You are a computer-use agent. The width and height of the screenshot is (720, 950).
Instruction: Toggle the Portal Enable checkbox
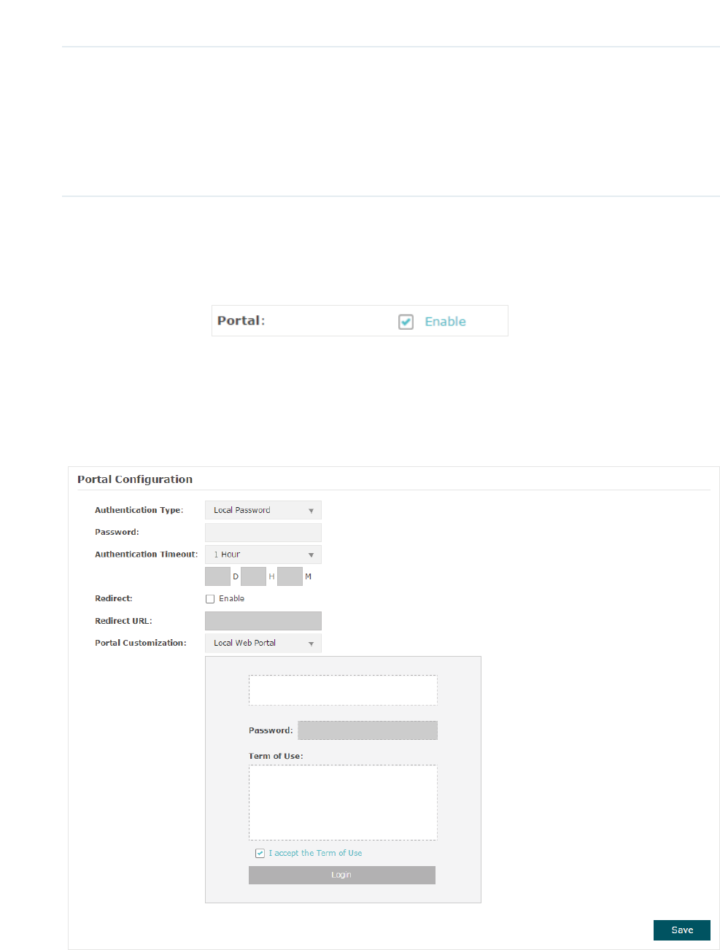tap(406, 322)
